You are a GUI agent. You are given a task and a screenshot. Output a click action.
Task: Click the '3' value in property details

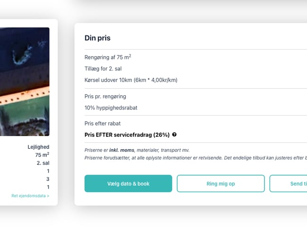[x=48, y=179]
